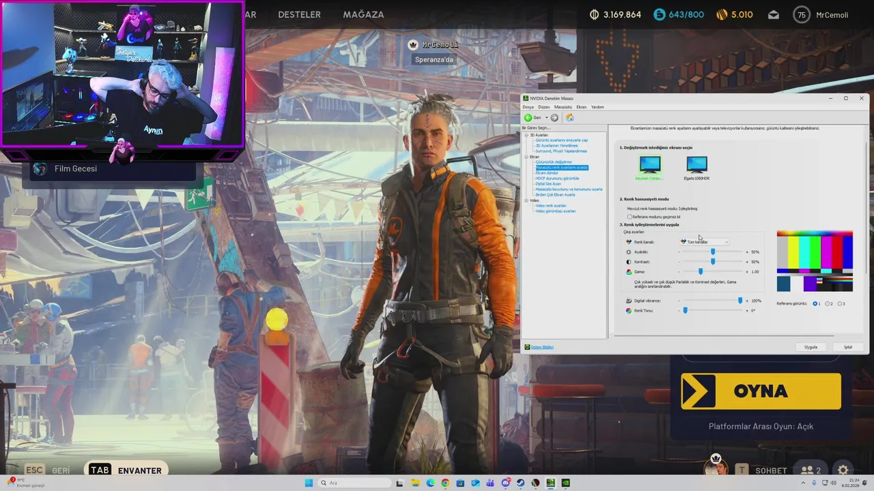Open Google Chrome from taskbar
Screen dimensions: 874x491
[445, 483]
